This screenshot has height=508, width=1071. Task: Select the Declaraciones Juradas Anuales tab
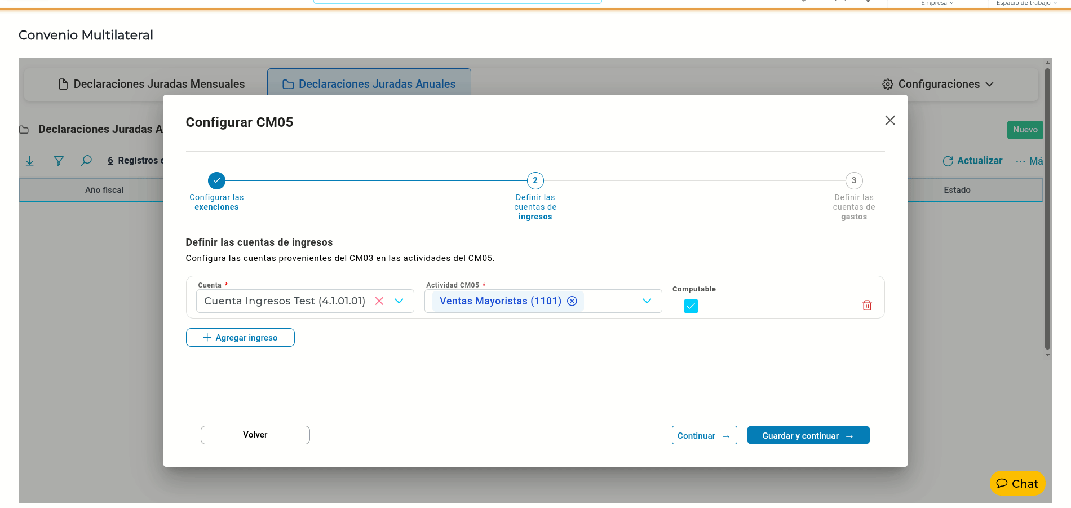pyautogui.click(x=369, y=84)
